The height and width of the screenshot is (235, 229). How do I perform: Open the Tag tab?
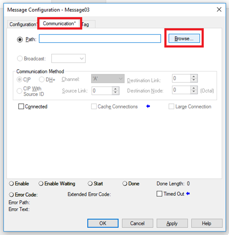point(86,25)
